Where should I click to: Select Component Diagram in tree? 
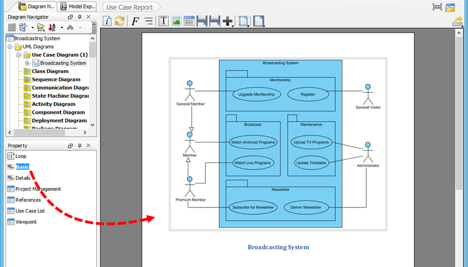(x=58, y=112)
